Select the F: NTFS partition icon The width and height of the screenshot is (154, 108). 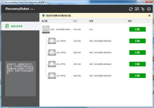click(52, 76)
